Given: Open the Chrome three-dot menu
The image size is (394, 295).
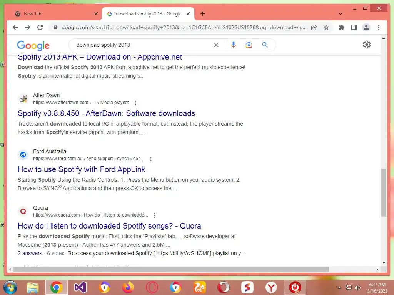Looking at the screenshot, I should [379, 27].
